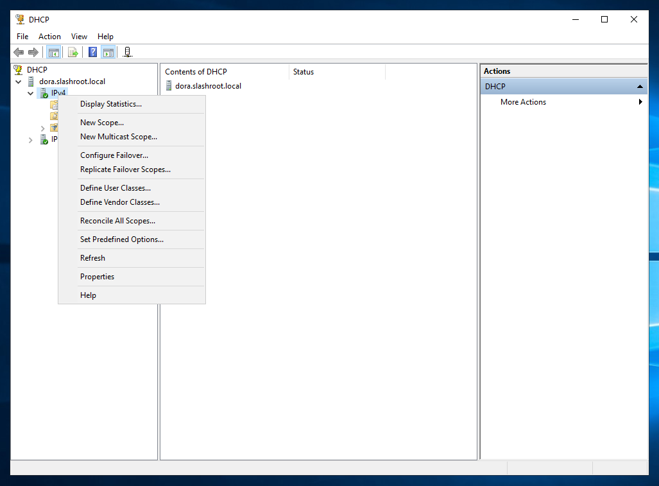
Task: Open the Action menu in the menu bar
Action: pos(49,37)
